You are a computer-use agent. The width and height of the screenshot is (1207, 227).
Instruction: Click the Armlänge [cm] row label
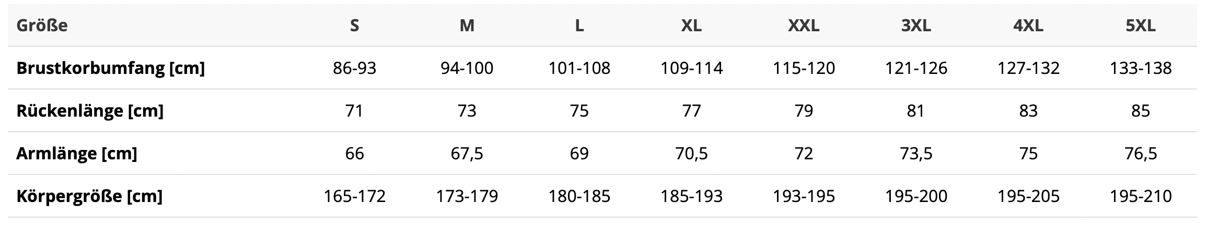77,154
